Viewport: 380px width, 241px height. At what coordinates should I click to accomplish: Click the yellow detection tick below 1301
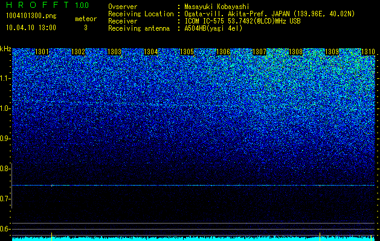tap(51, 237)
